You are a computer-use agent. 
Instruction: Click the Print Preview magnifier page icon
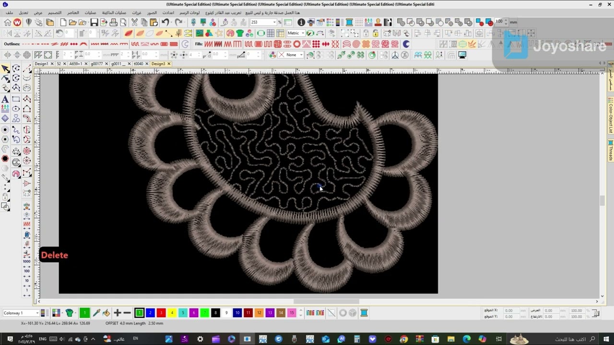(x=123, y=23)
